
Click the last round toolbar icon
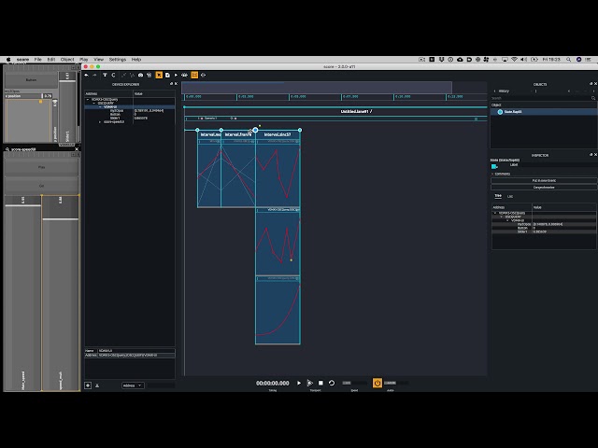pos(204,75)
